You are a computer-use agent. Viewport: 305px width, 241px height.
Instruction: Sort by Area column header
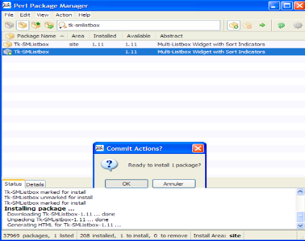[x=78, y=36]
